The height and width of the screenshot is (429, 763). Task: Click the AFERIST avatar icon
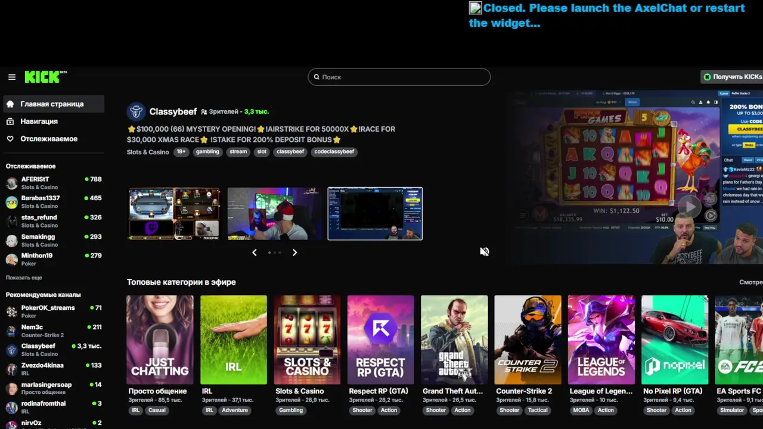(x=12, y=183)
